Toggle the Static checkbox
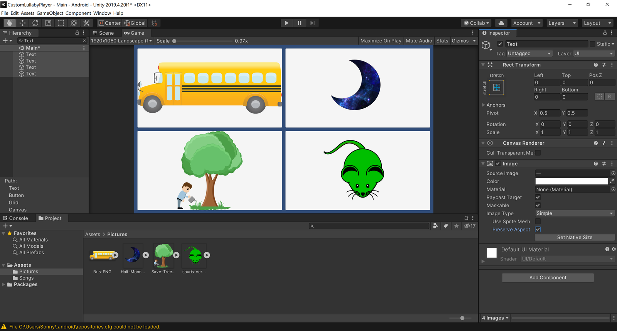Image resolution: width=617 pixels, height=331 pixels. tap(592, 44)
